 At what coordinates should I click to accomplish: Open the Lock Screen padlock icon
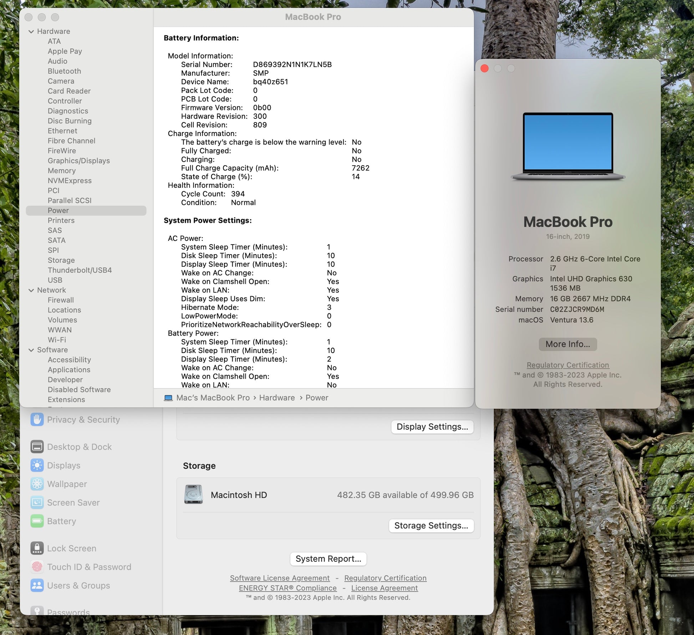coord(37,548)
